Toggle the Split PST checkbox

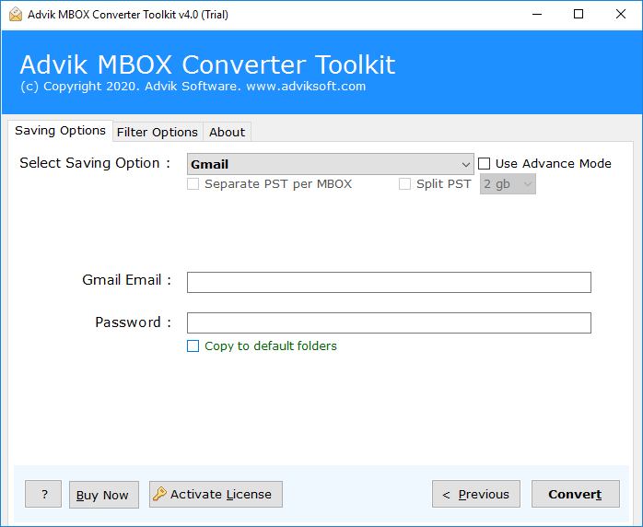click(x=404, y=183)
